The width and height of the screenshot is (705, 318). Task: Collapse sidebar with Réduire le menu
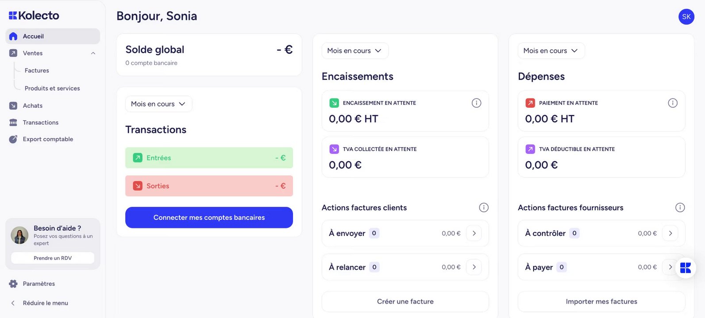45,303
